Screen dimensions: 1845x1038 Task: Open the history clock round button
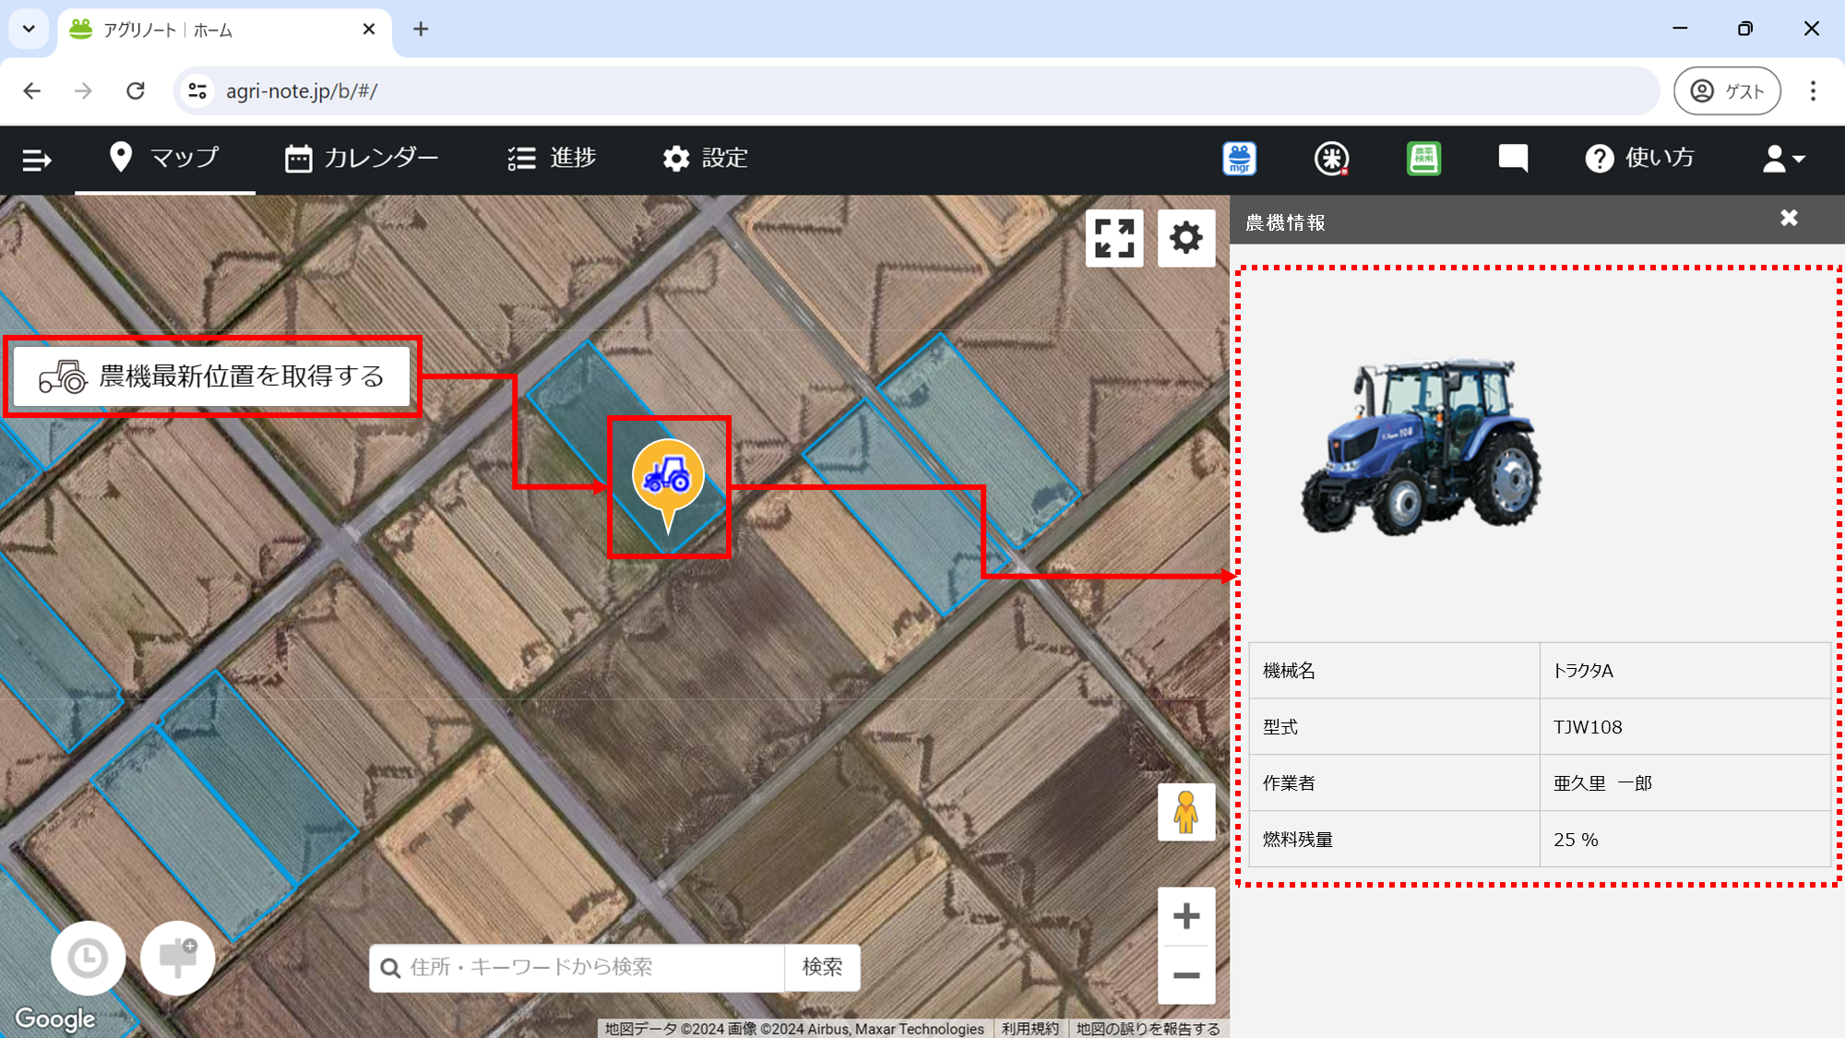pos(88,958)
